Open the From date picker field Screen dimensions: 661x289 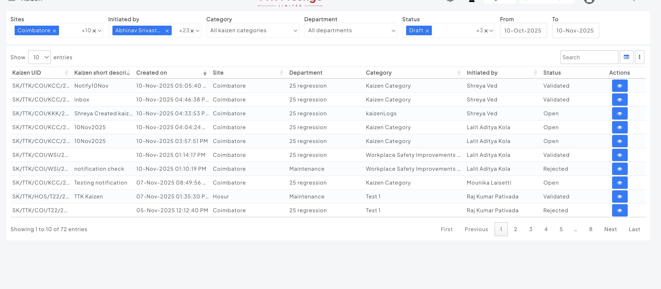523,30
